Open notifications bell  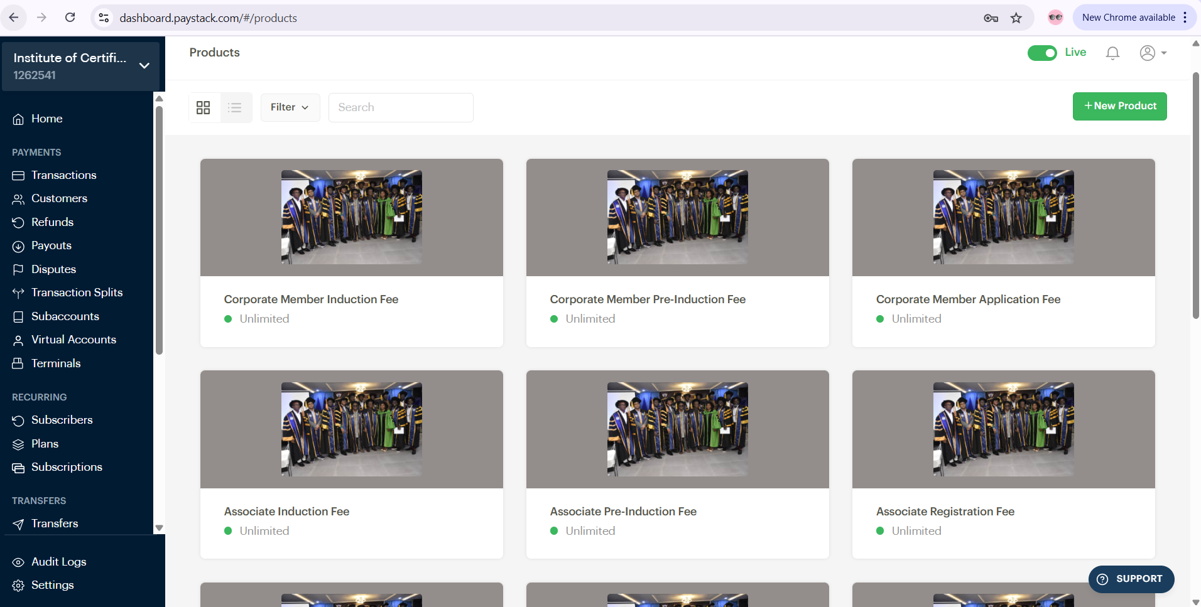1112,53
